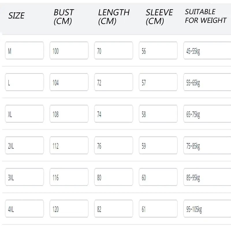Image resolution: width=231 pixels, height=231 pixels.
Task: Click the weight field showing 45~55kg
Action: click(x=207, y=51)
